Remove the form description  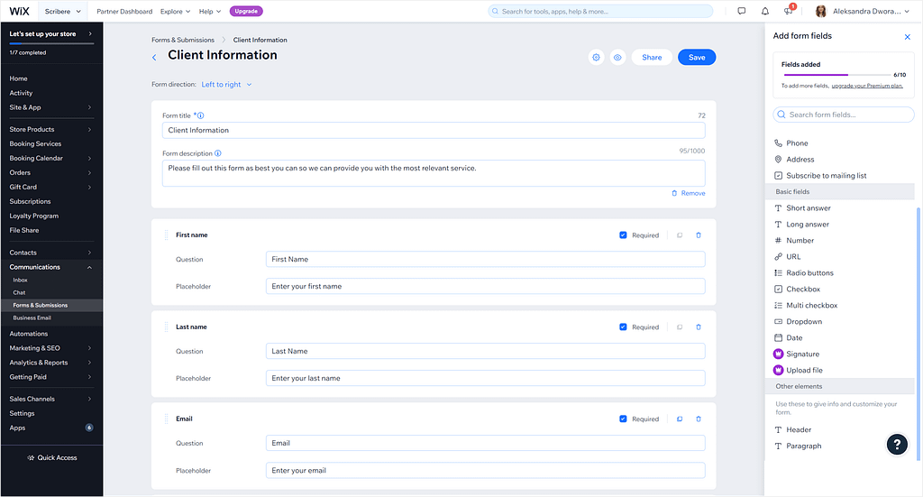(x=688, y=193)
